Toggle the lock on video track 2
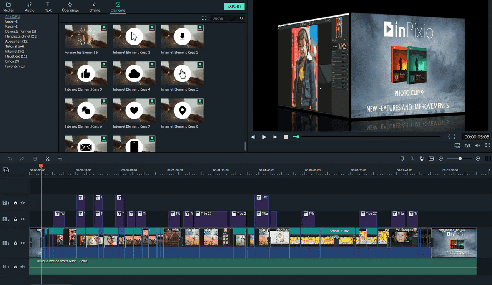The height and width of the screenshot is (285, 492). (16, 219)
